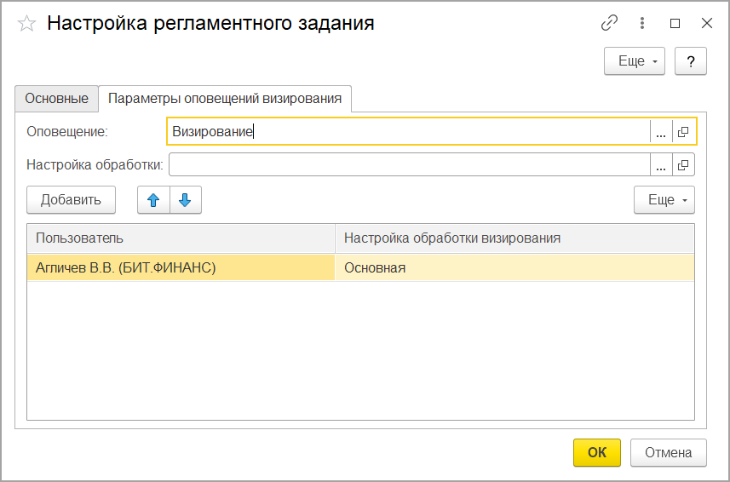Add window to favorites with star icon
Image resolution: width=730 pixels, height=482 pixels.
[27, 24]
